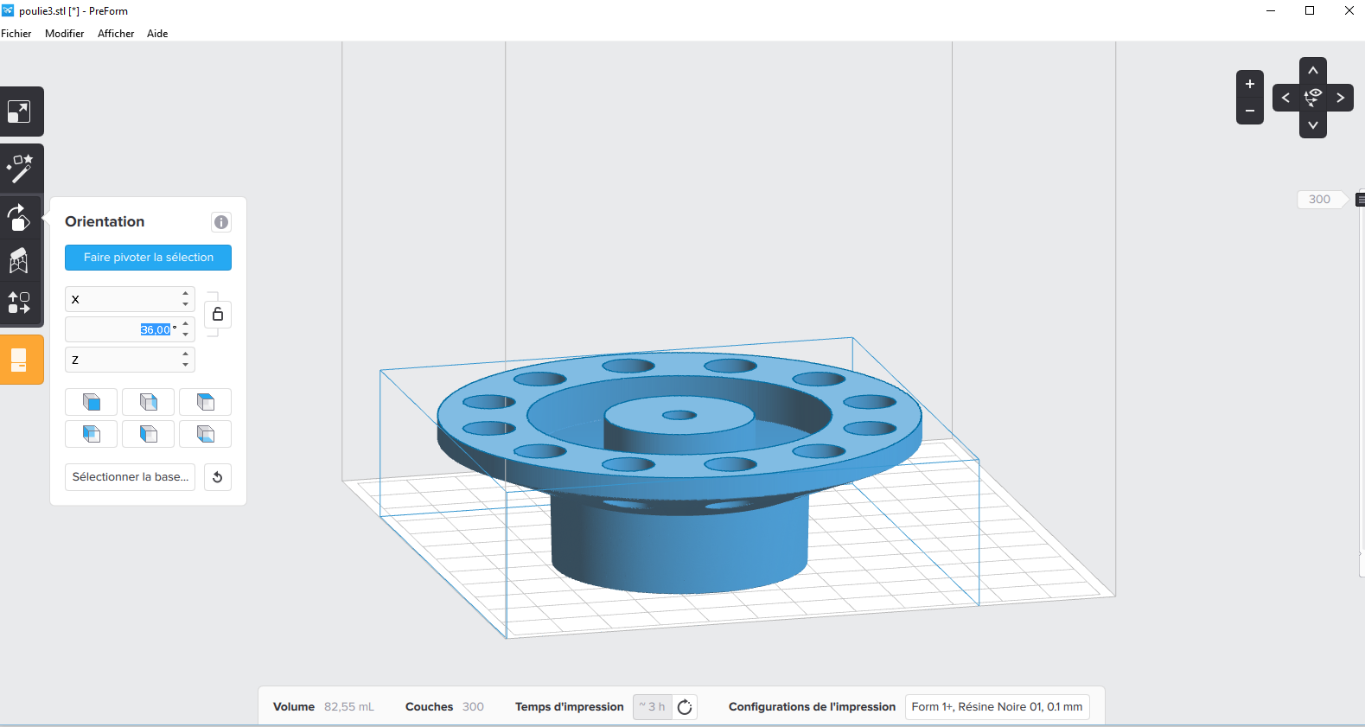The image size is (1365, 727).
Task: Orient model using bottom-face cube preset
Action: pyautogui.click(x=206, y=434)
